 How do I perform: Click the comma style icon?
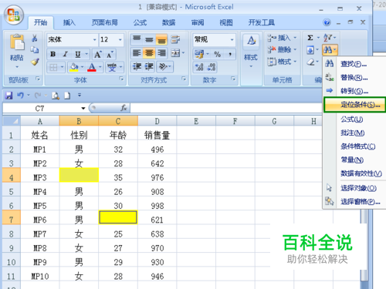230,54
